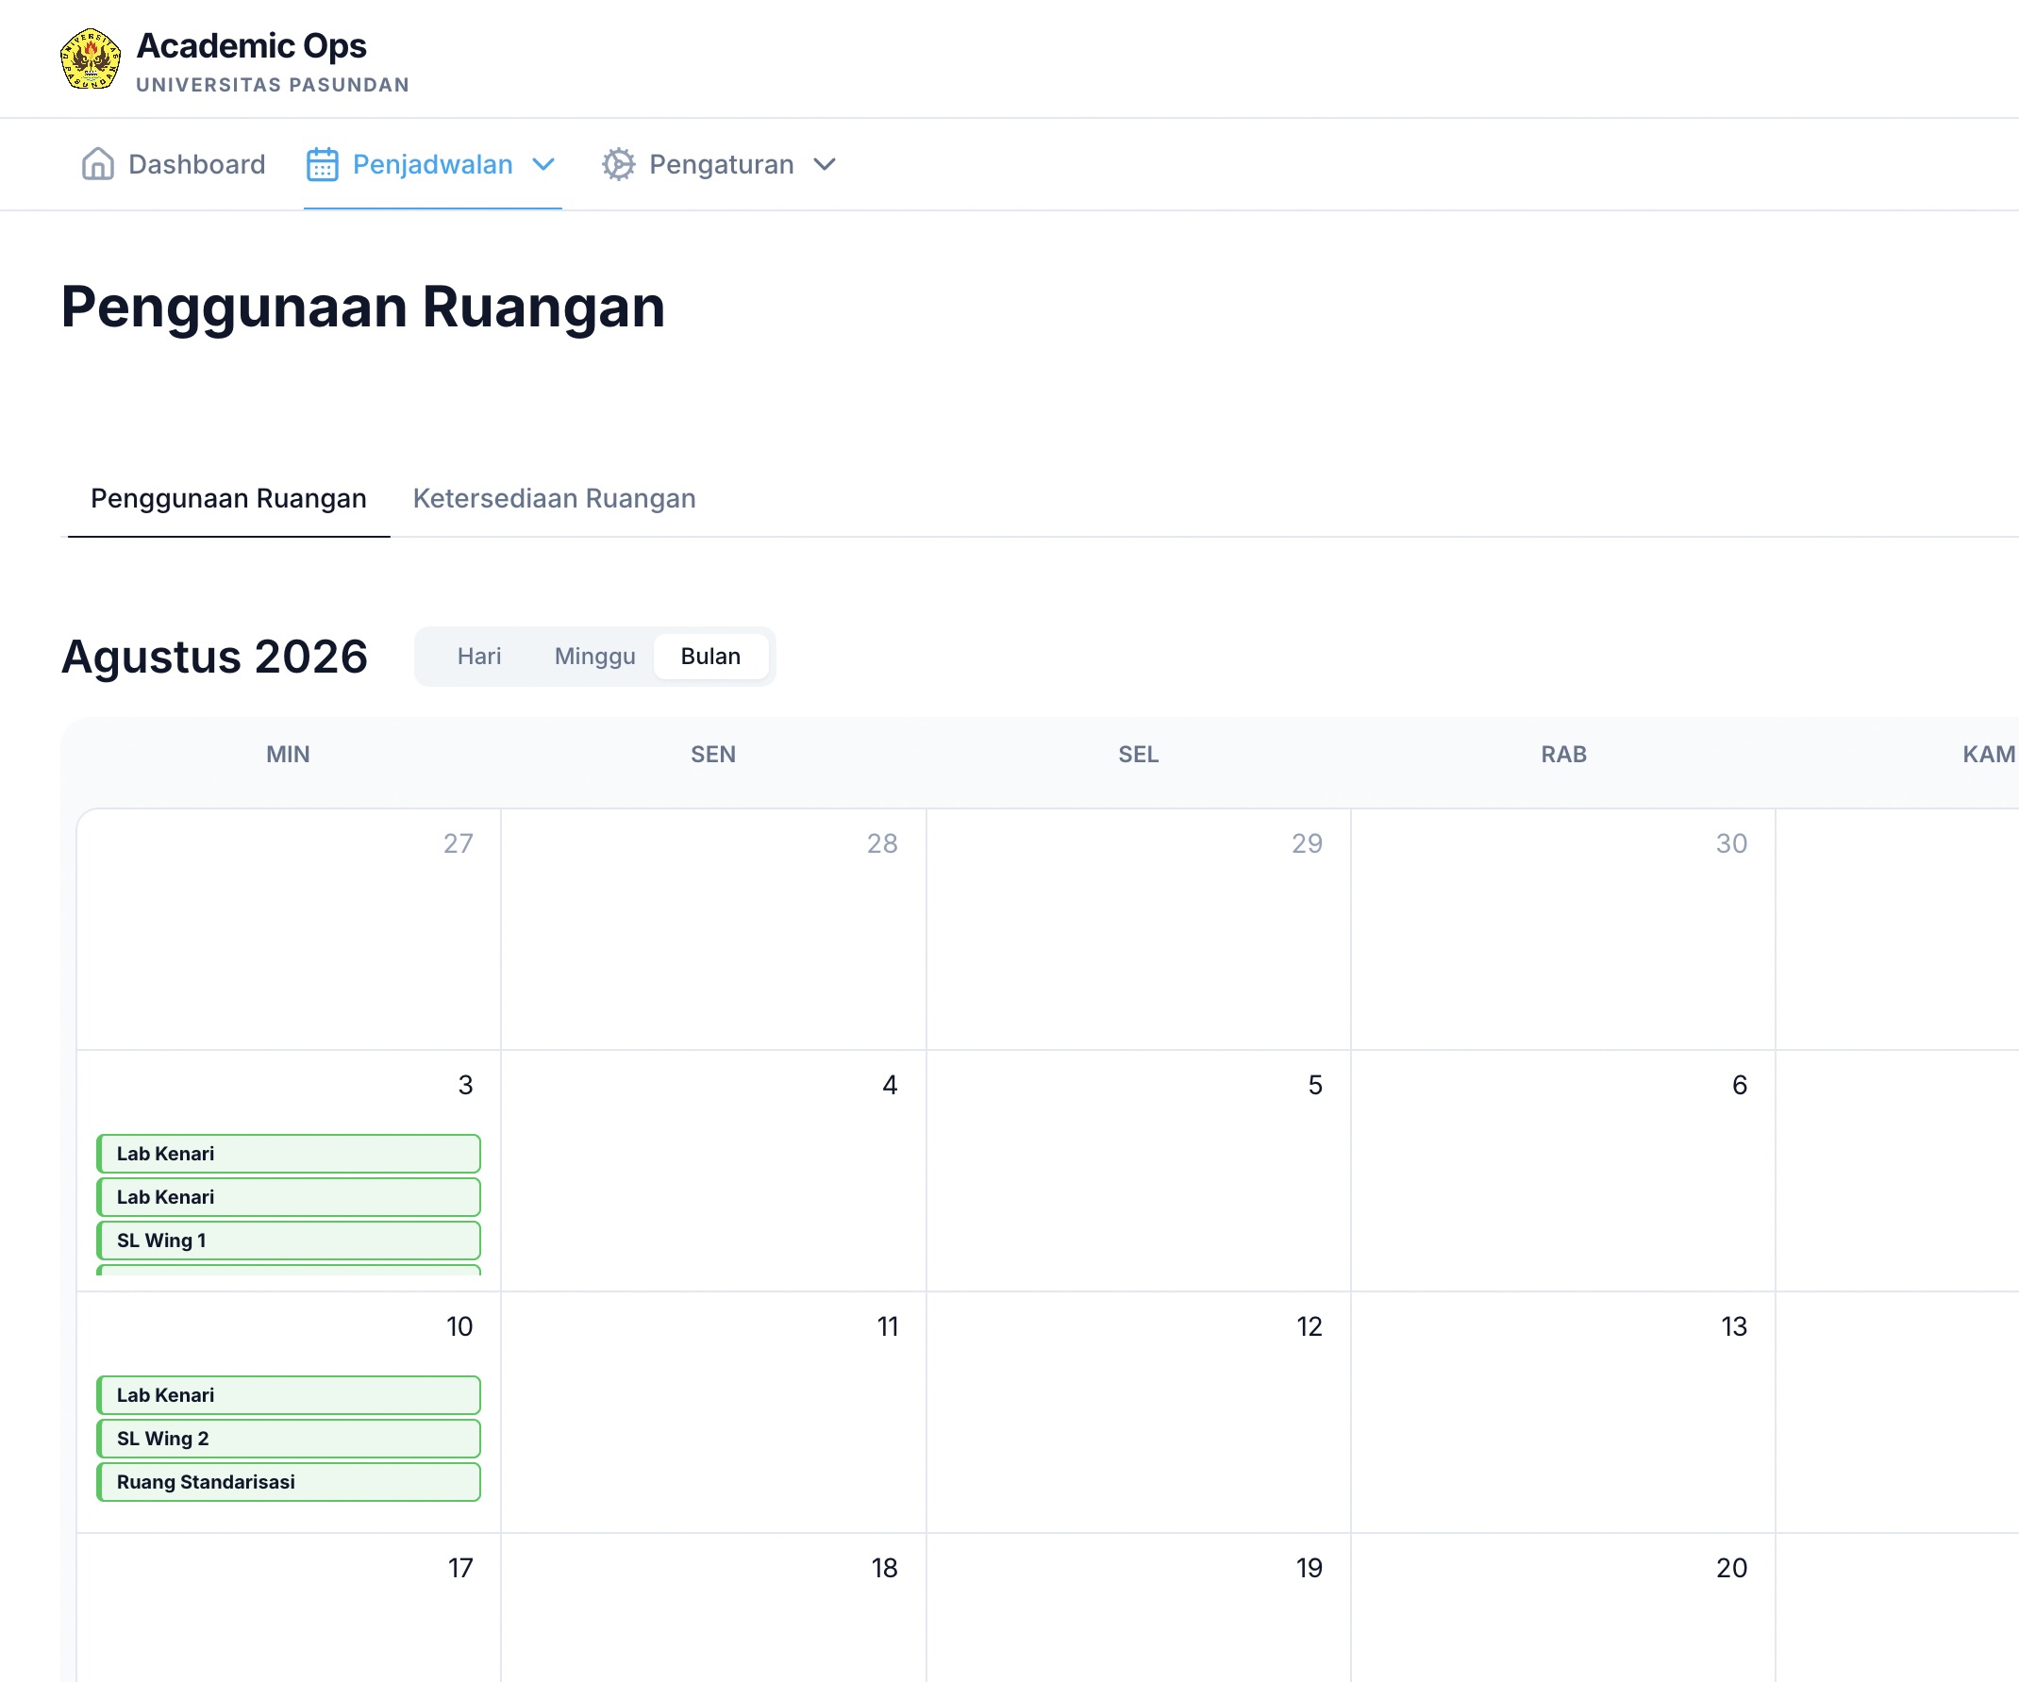Click date number 3
The image size is (2019, 1682).
[x=465, y=1085]
